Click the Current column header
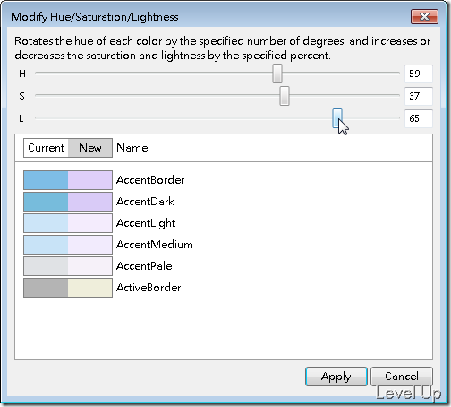Image resolution: width=451 pixels, height=407 pixels. point(46,148)
